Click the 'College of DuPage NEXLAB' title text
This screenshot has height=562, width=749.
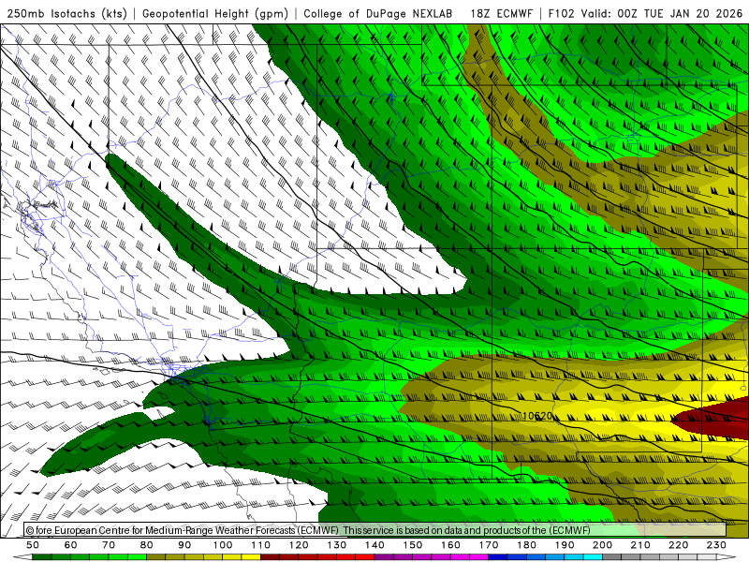[x=378, y=13]
